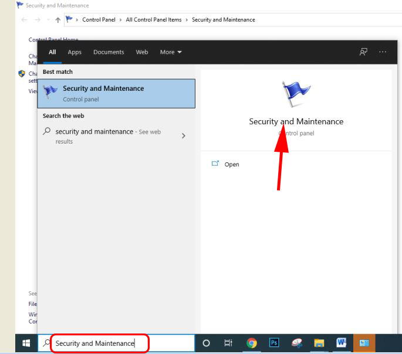Select Security and Maintenance best match result
The image size is (402, 354).
click(x=116, y=93)
